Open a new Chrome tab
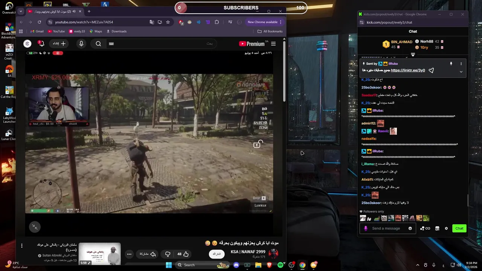 (x=89, y=11)
